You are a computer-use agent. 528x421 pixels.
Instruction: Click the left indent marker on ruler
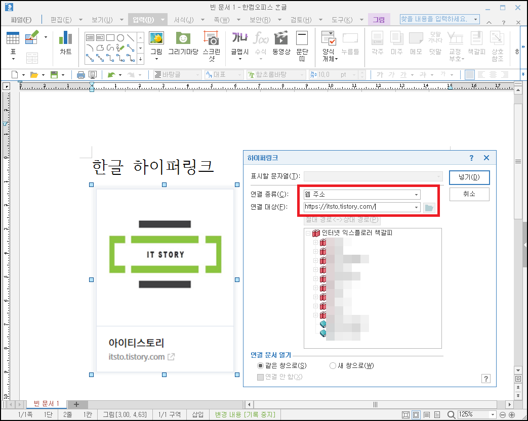[92, 86]
